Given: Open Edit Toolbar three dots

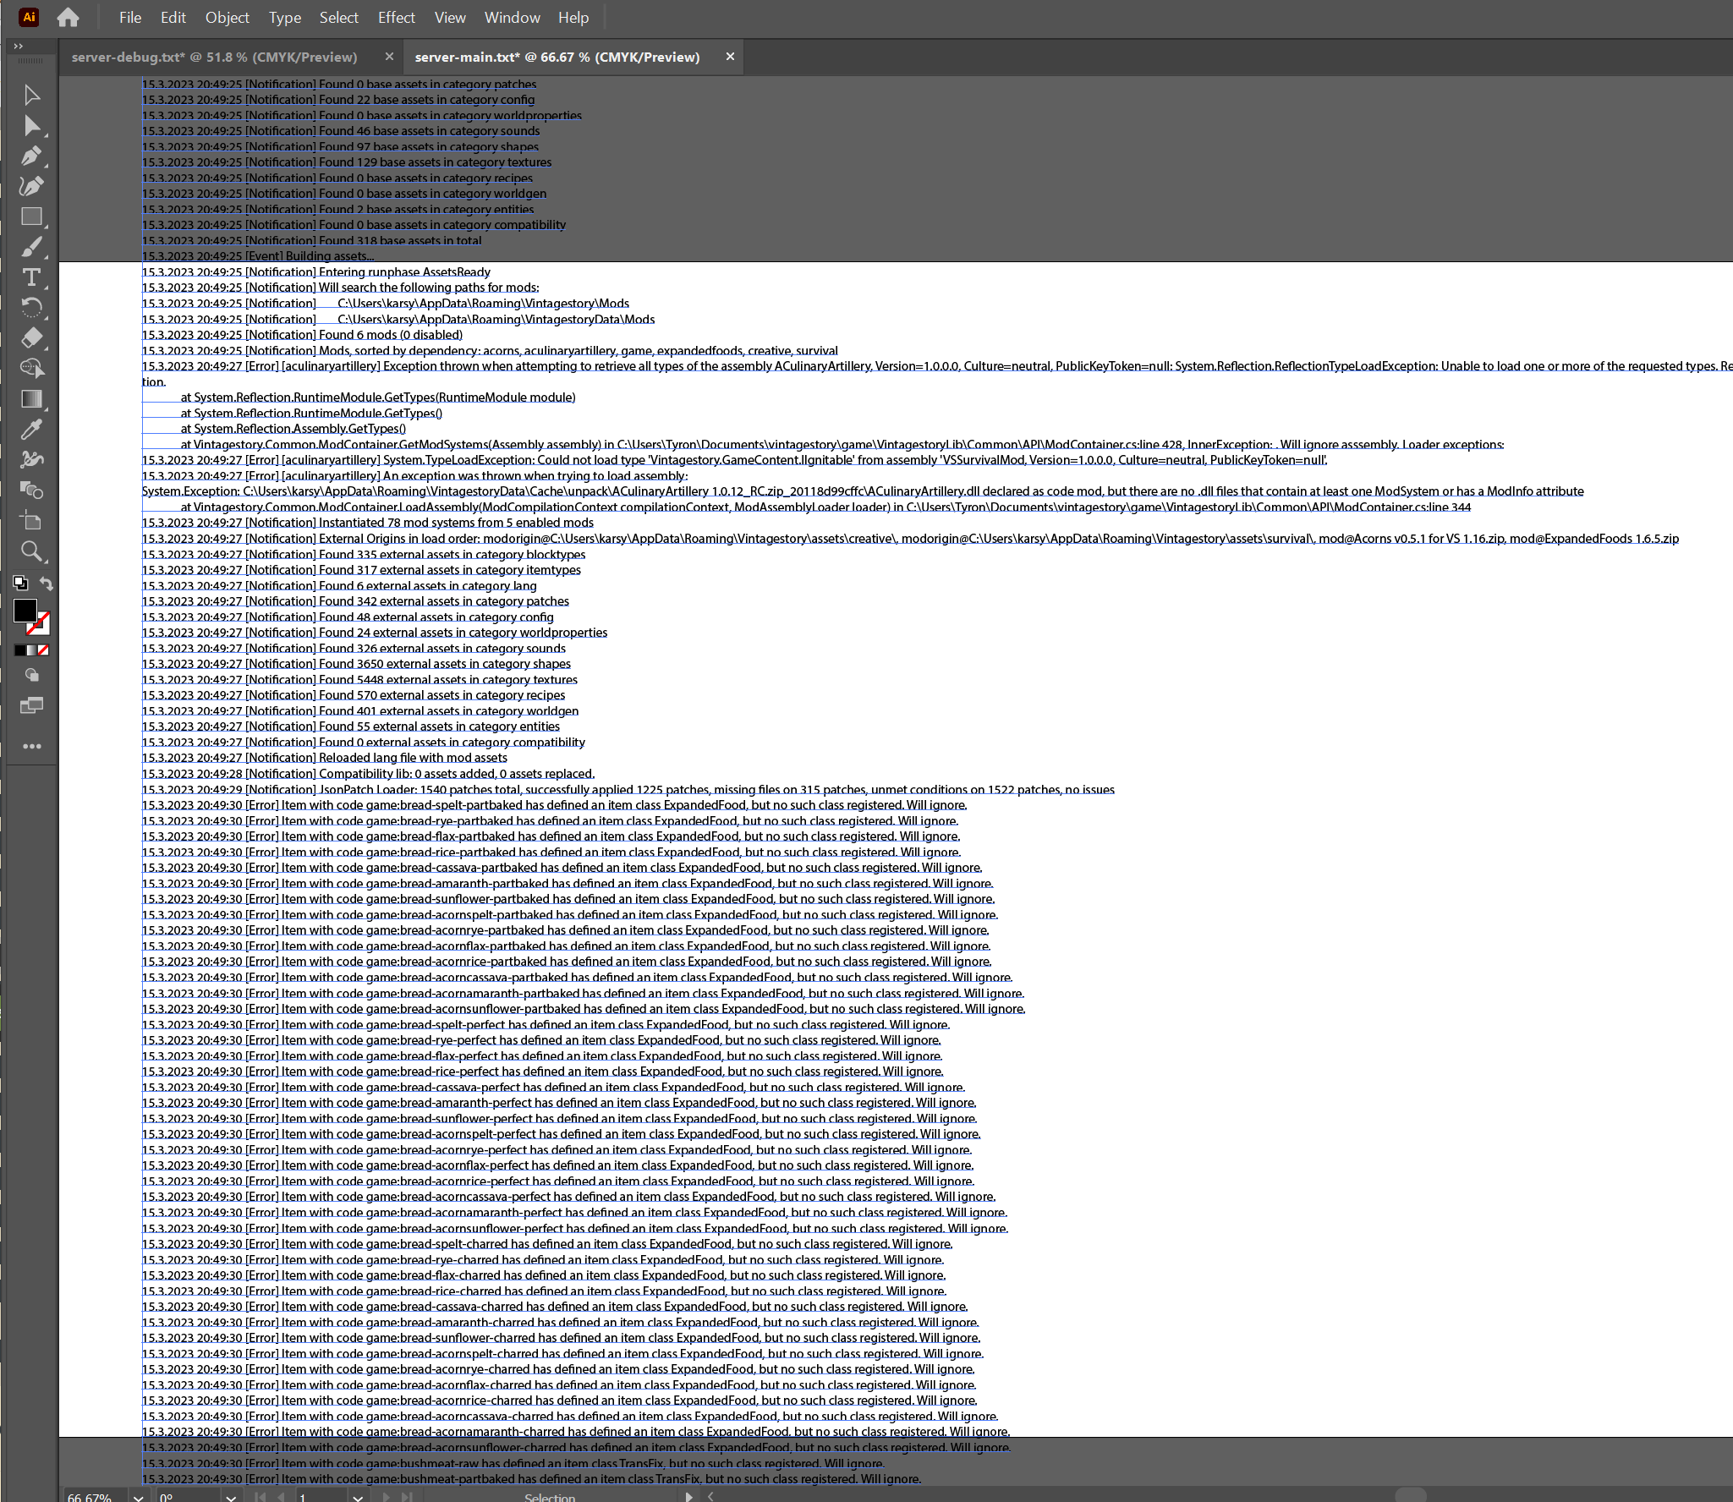Looking at the screenshot, I should pyautogui.click(x=31, y=746).
